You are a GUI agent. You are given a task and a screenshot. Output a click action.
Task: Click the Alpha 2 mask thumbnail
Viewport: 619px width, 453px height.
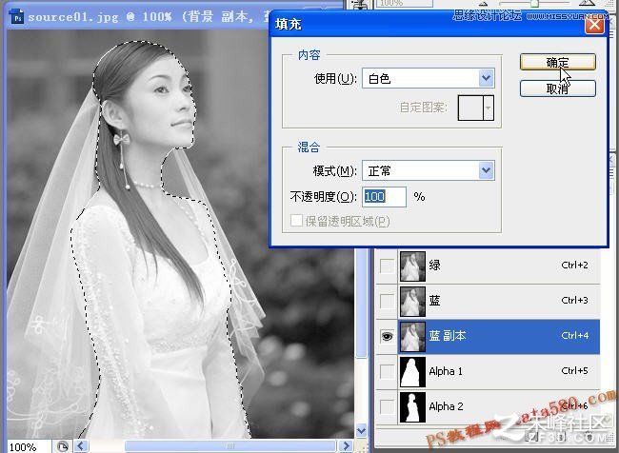click(x=412, y=406)
